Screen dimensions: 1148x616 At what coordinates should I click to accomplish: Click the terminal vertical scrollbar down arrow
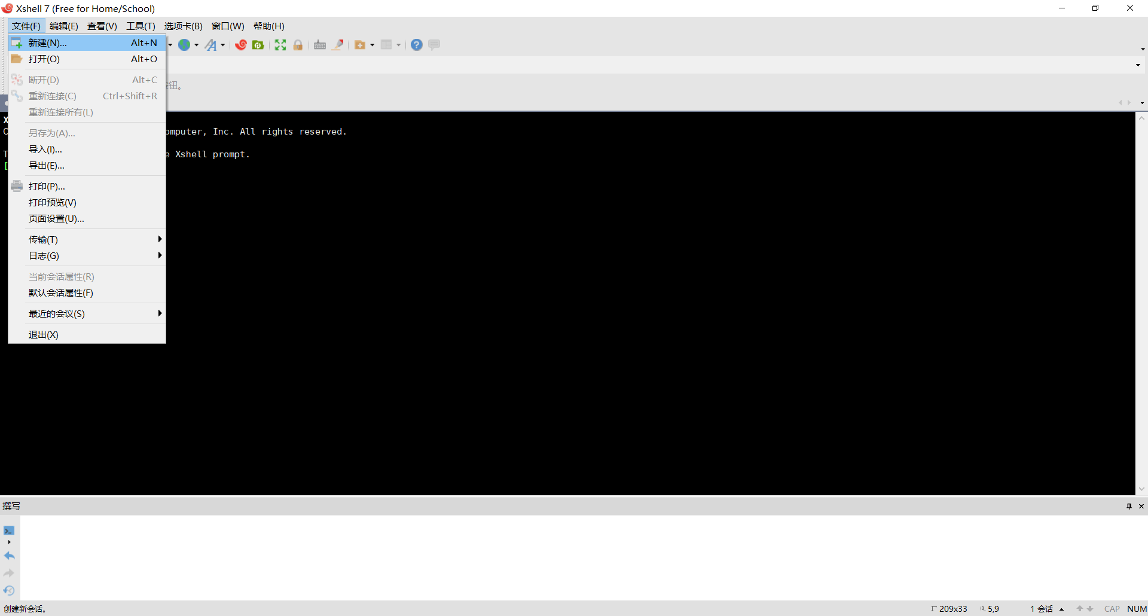pyautogui.click(x=1141, y=489)
